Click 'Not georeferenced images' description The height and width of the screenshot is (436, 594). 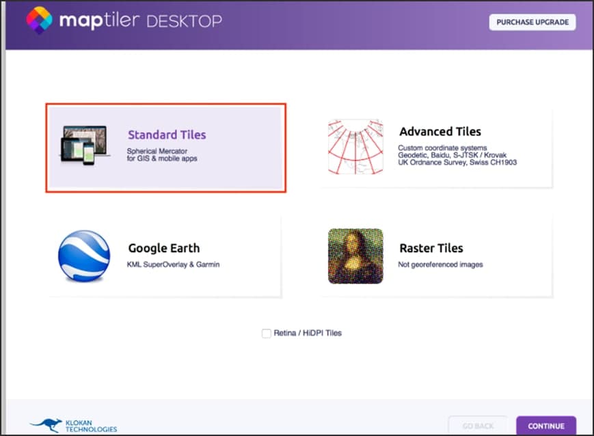[440, 264]
